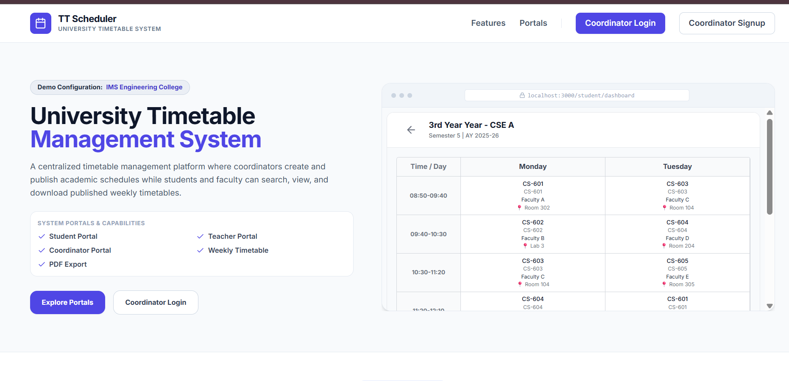The width and height of the screenshot is (789, 381).
Task: Click the PDF Export checkmark icon
Action: tap(42, 264)
